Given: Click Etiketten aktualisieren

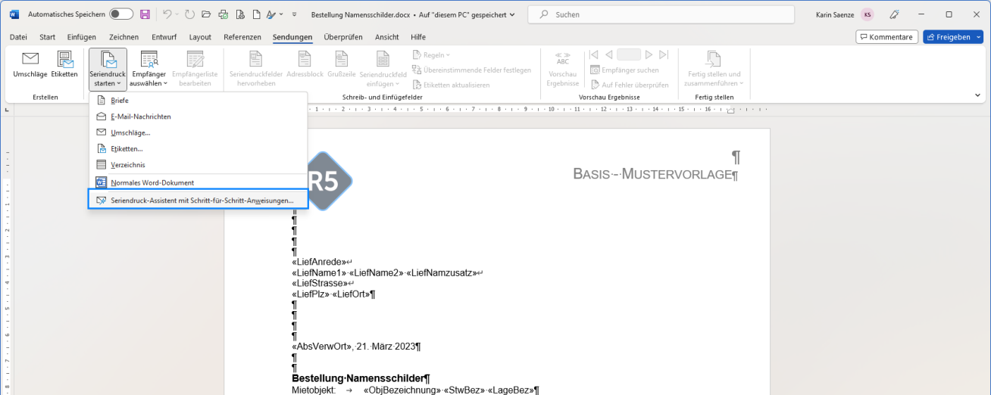Looking at the screenshot, I should pos(451,85).
